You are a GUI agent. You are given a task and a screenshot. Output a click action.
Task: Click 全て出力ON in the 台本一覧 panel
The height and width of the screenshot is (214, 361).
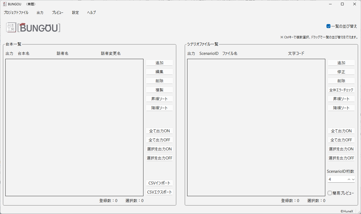(x=159, y=131)
